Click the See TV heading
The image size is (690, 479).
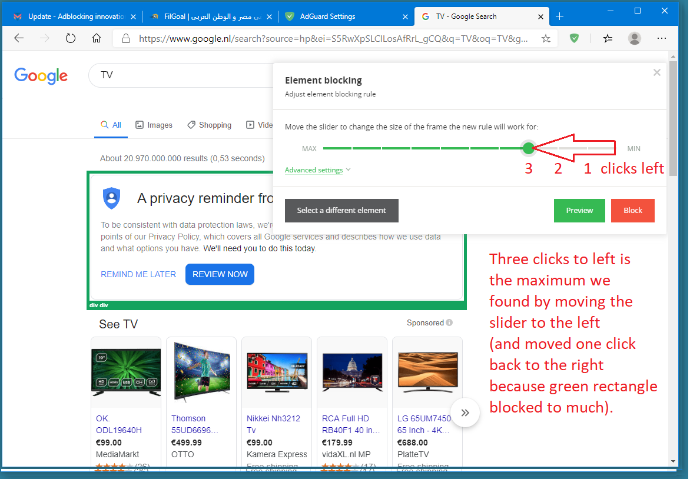[x=118, y=324]
